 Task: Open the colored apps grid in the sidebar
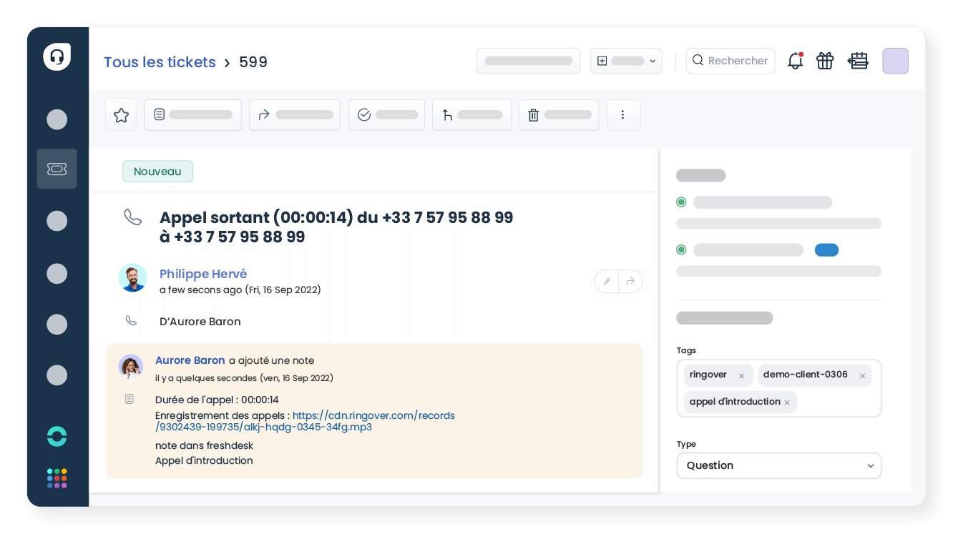(x=57, y=478)
